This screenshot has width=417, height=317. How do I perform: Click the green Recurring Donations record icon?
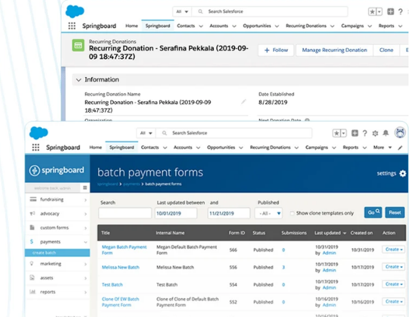coord(78,45)
